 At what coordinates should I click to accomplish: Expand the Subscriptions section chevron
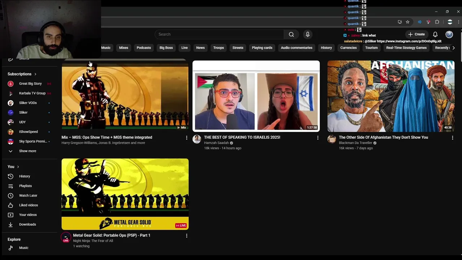click(x=35, y=74)
